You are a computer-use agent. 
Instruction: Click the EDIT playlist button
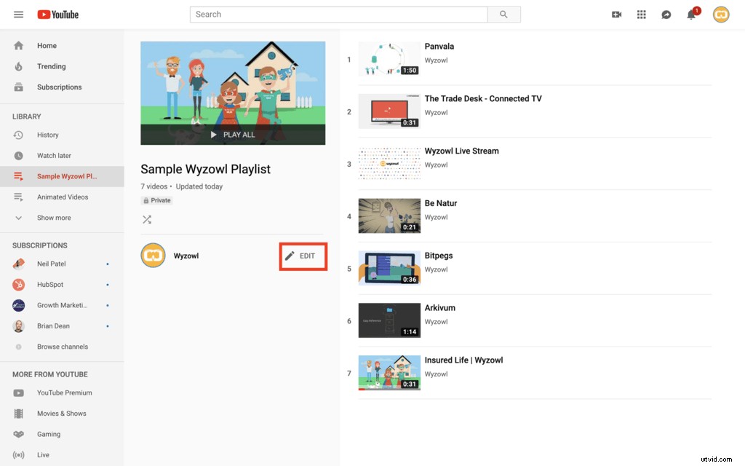(x=303, y=256)
